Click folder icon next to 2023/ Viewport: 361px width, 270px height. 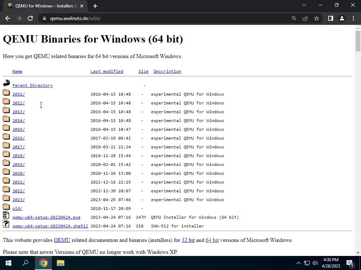(6, 198)
